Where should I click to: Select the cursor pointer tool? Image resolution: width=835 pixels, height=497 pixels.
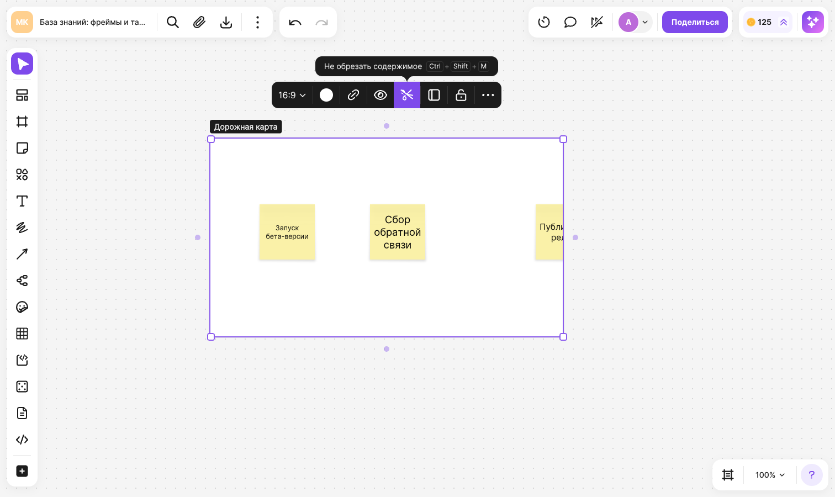click(22, 64)
